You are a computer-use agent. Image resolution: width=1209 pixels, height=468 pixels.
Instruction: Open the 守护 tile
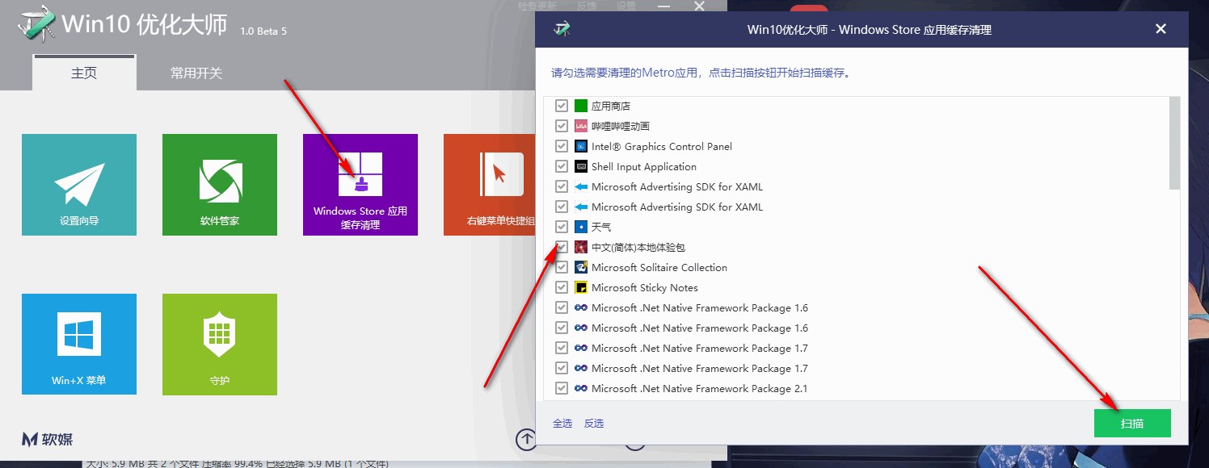[x=219, y=345]
